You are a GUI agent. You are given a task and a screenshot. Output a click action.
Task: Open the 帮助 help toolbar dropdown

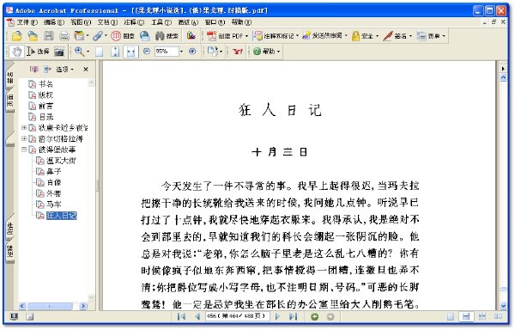267,52
